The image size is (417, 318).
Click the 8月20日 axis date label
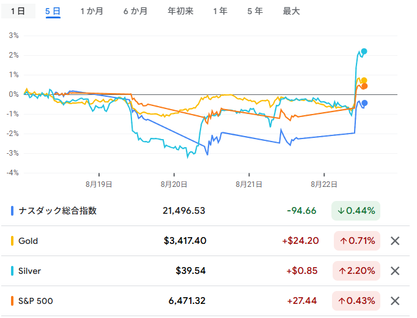tap(174, 184)
